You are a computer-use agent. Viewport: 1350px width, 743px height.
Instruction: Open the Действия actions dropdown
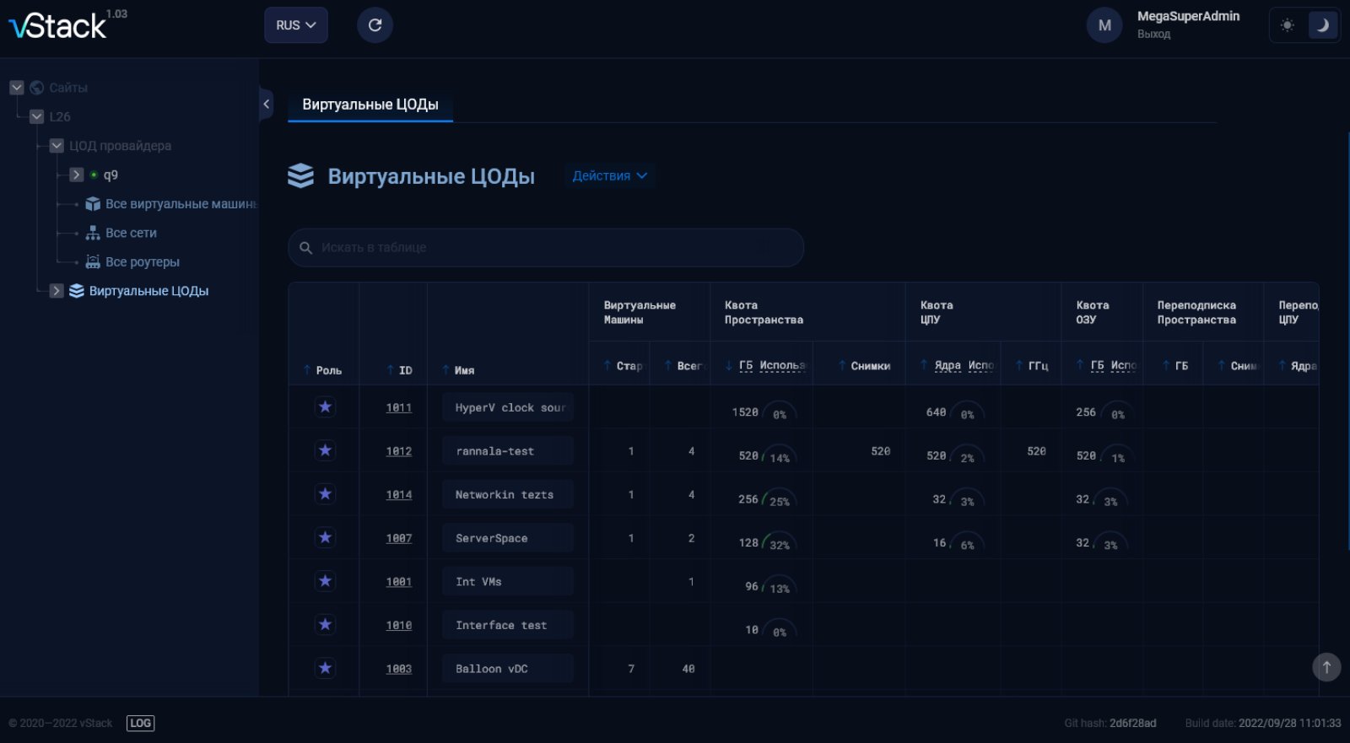pos(609,175)
